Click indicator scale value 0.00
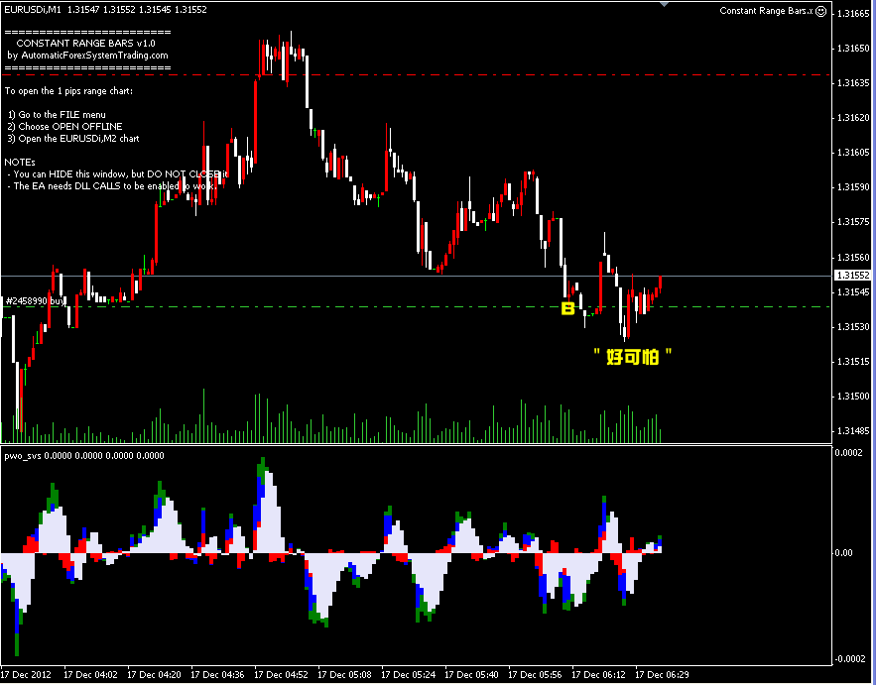Image resolution: width=876 pixels, height=685 pixels. tap(843, 553)
